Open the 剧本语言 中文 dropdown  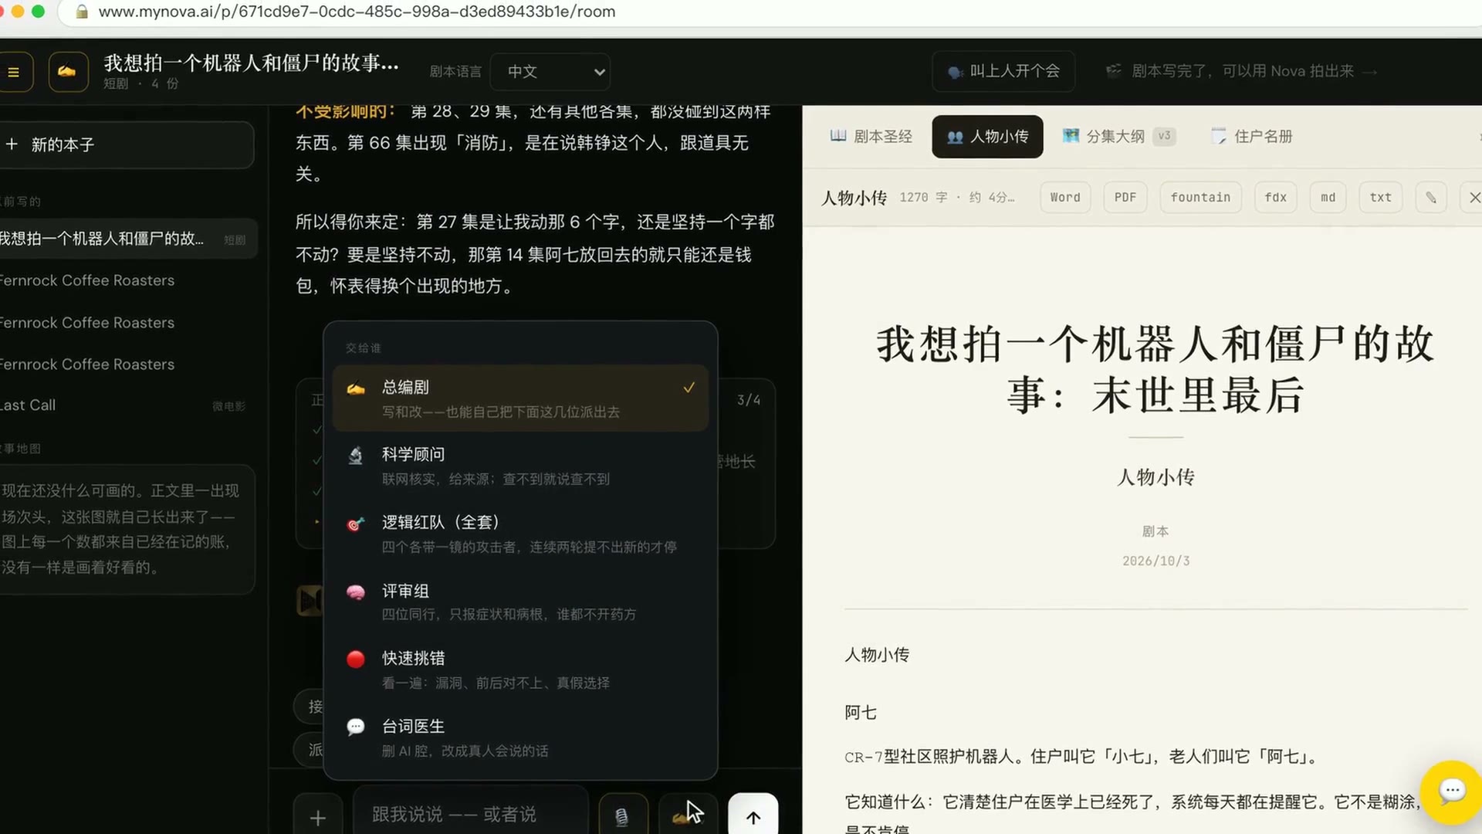[x=550, y=72]
